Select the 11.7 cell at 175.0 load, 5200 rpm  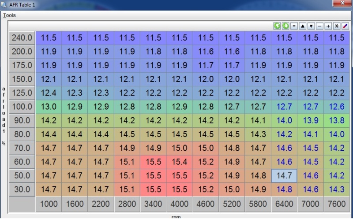(232, 65)
